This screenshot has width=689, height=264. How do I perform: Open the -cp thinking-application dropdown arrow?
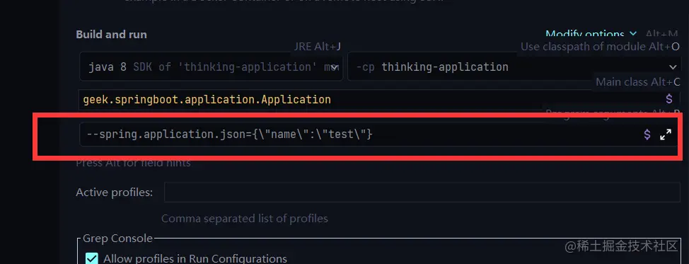coord(673,67)
